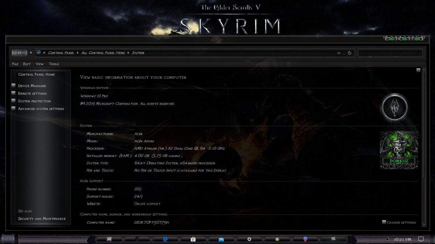The image size is (435, 244).
Task: Click the Change settings shield icon
Action: (x=384, y=222)
